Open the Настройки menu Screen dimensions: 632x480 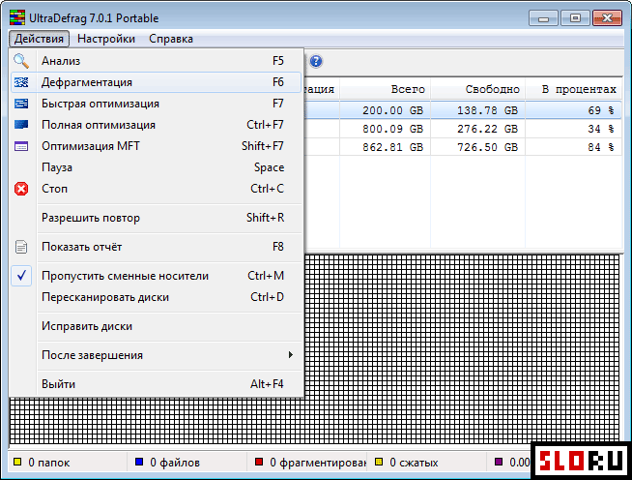tap(106, 39)
